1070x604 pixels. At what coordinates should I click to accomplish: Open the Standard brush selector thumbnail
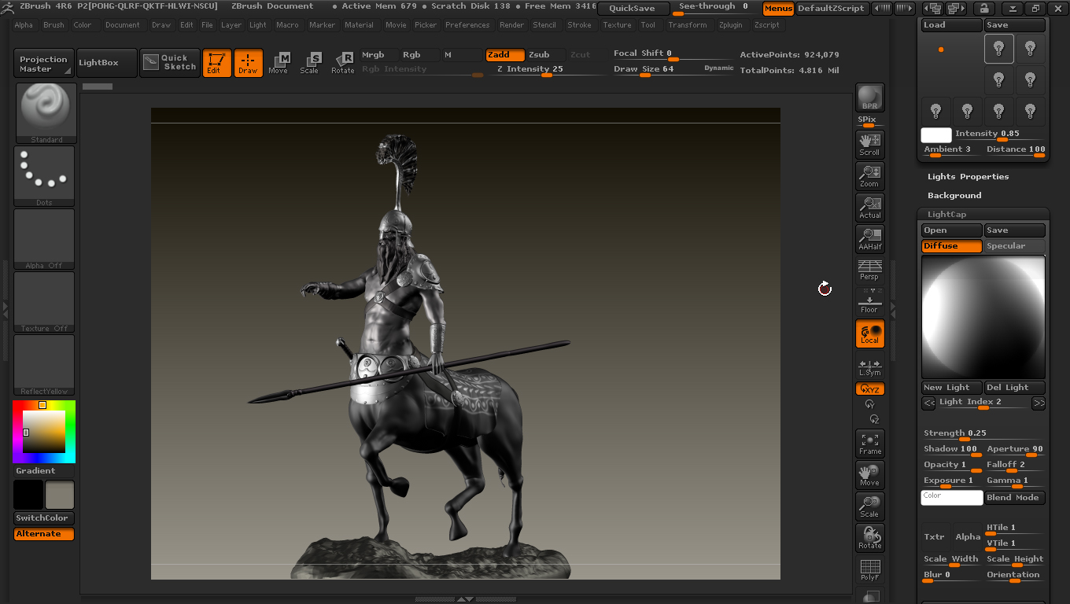[45, 113]
